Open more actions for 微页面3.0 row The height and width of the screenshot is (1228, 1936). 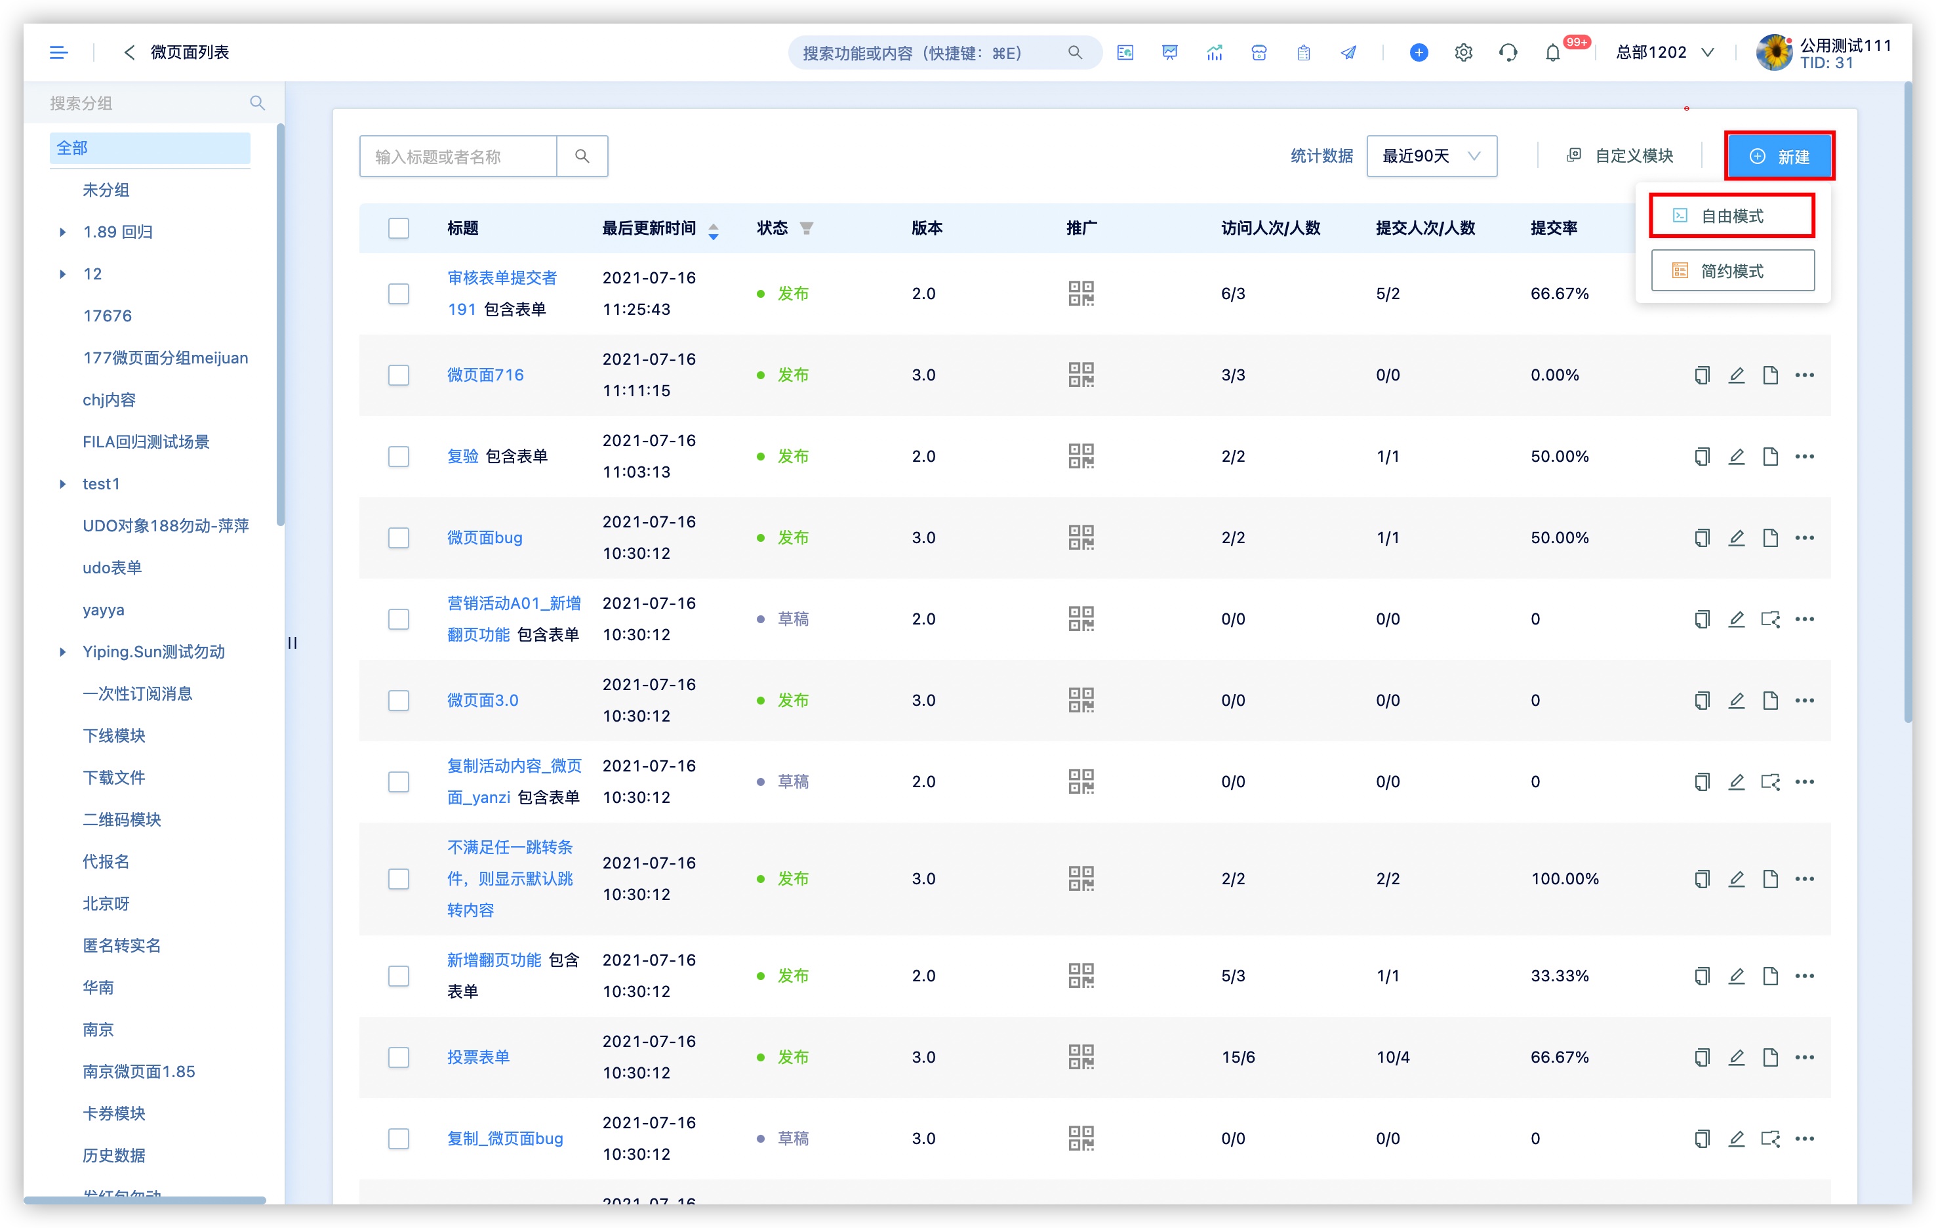[1804, 701]
